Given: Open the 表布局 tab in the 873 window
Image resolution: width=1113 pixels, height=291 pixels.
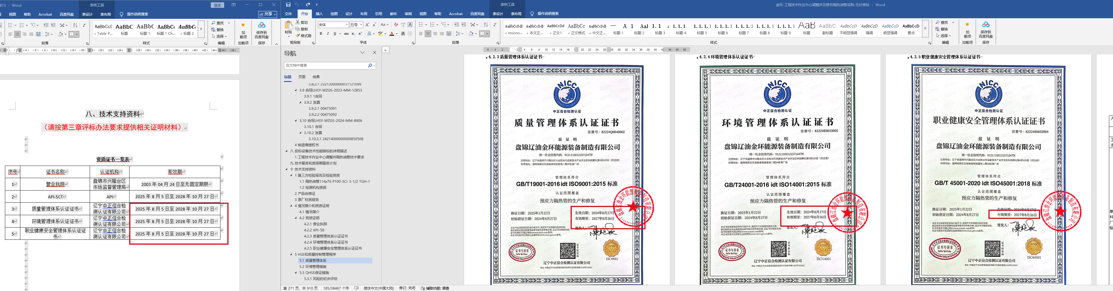Looking at the screenshot, I should [105, 14].
